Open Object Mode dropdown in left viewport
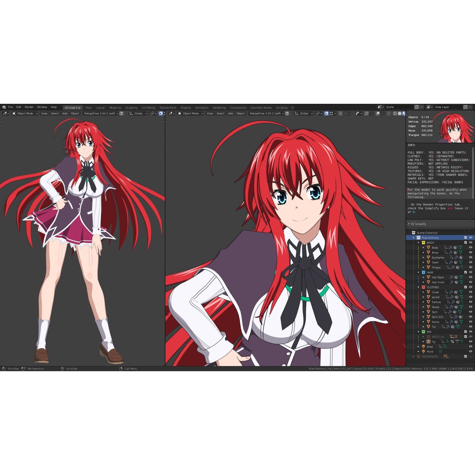Viewport: 475px width, 475px height. pos(25,113)
